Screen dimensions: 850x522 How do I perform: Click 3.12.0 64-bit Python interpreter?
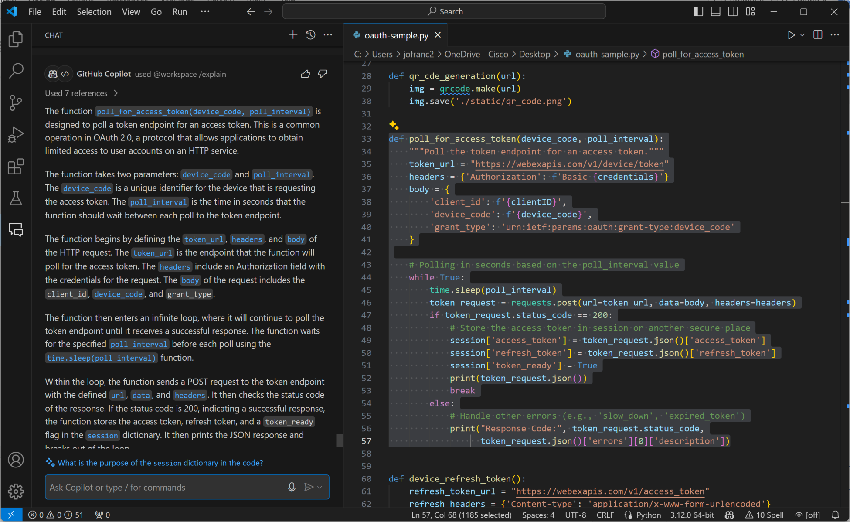(x=692, y=515)
